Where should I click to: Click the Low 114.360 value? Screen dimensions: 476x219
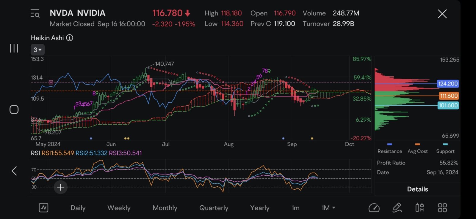tap(232, 24)
